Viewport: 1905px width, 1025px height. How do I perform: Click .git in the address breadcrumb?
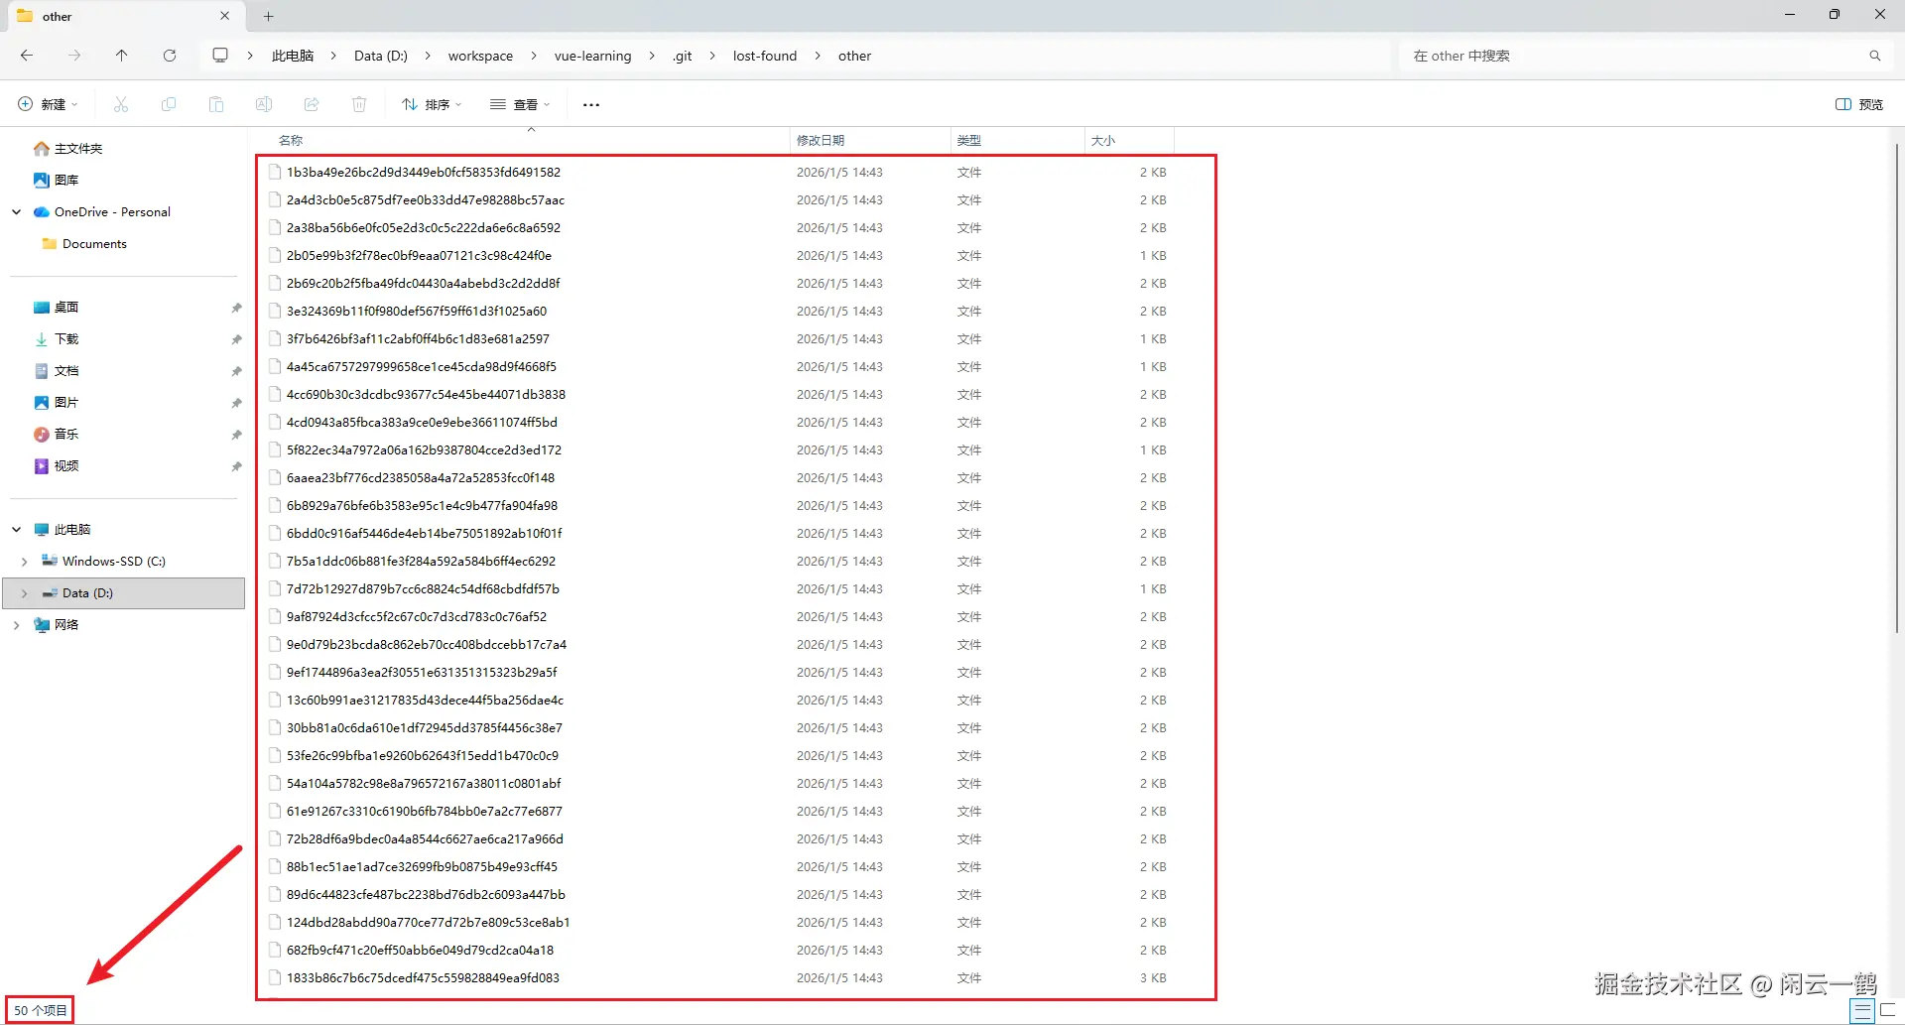point(683,56)
